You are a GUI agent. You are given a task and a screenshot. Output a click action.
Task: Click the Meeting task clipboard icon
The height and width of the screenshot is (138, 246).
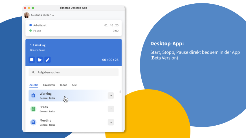(33, 122)
